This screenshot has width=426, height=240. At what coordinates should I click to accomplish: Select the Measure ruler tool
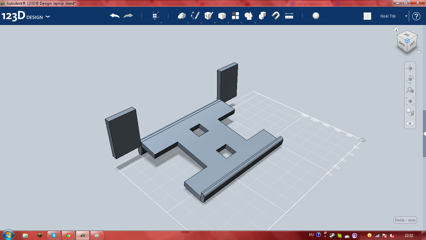pos(289,16)
